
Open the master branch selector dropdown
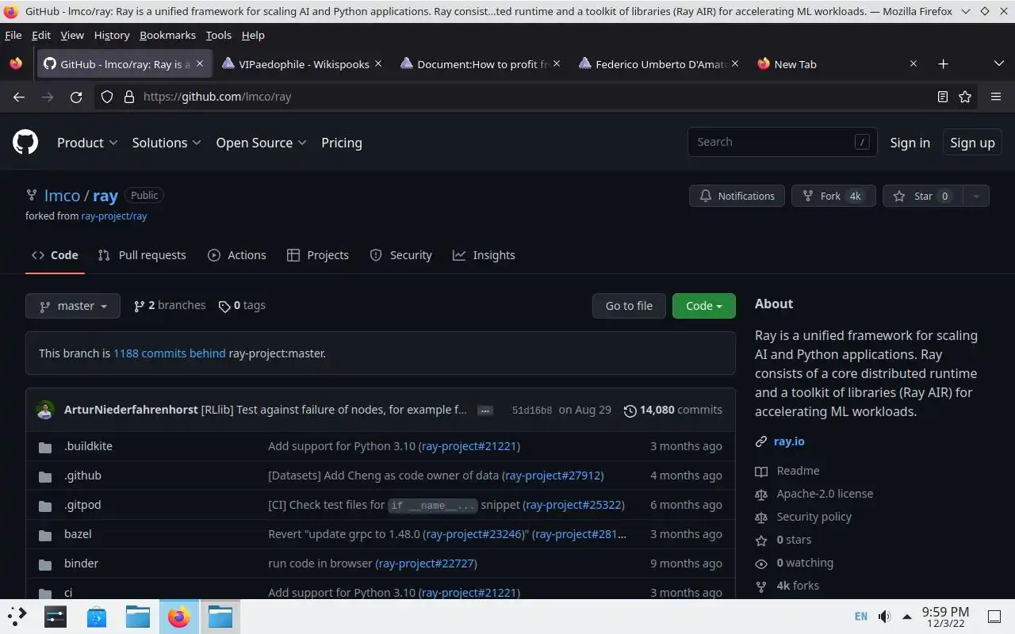click(x=73, y=306)
